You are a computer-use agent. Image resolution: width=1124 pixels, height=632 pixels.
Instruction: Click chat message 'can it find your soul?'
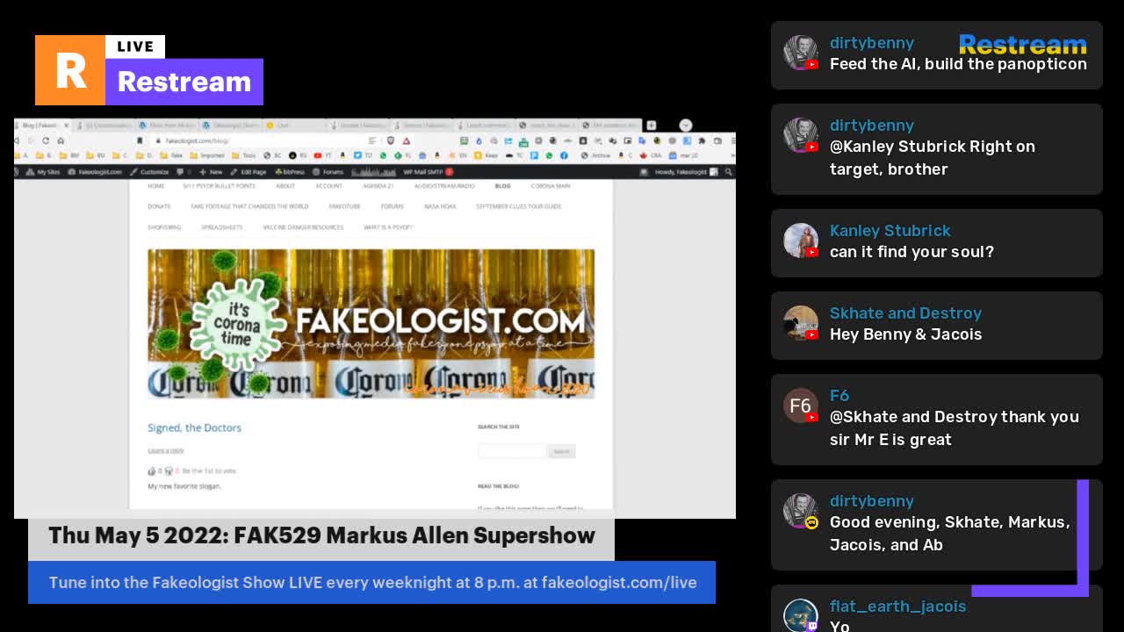(x=911, y=252)
